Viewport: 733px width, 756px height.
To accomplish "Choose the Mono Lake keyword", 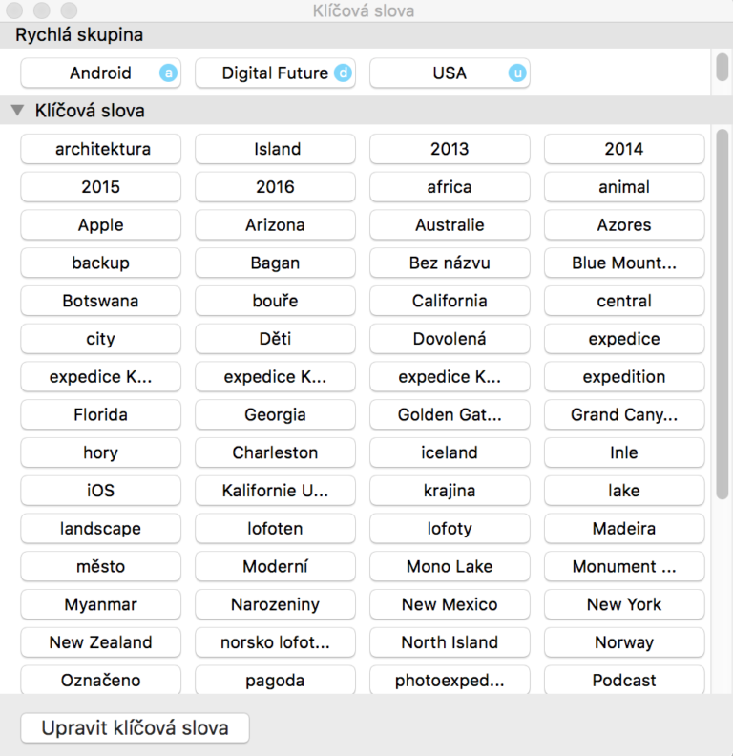I will tap(450, 567).
